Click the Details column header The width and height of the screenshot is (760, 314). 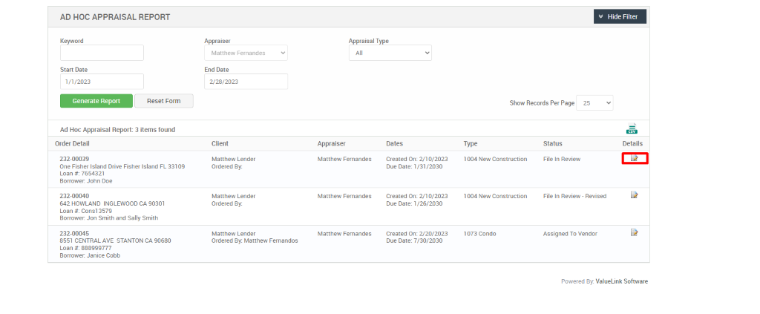point(632,143)
